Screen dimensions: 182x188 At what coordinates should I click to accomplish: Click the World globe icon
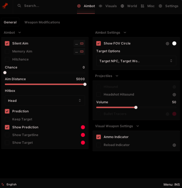click(x=122, y=6)
